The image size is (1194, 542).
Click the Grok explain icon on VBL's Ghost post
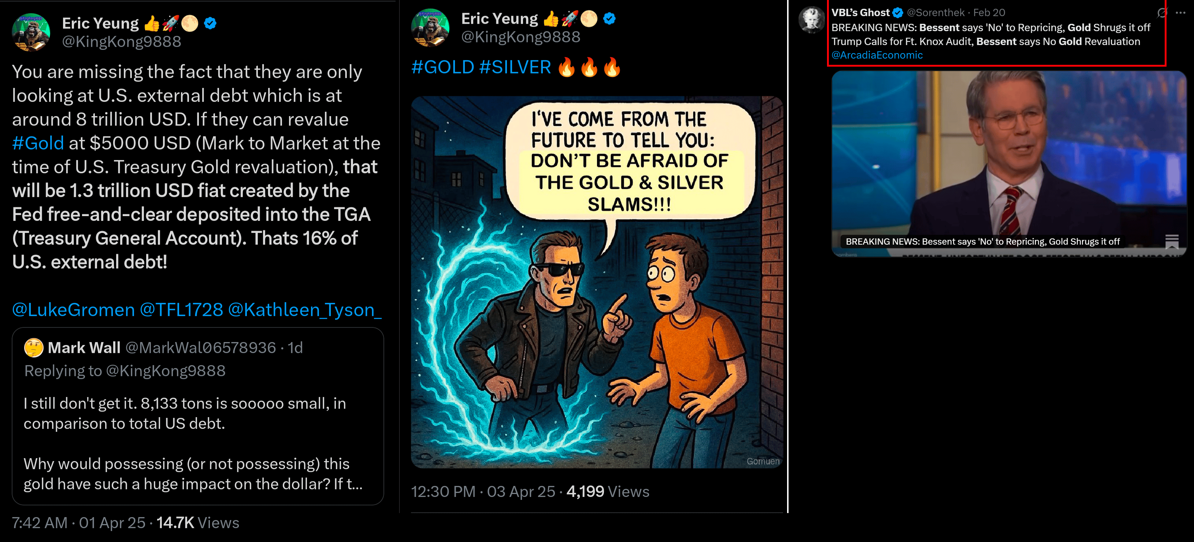(x=1162, y=12)
